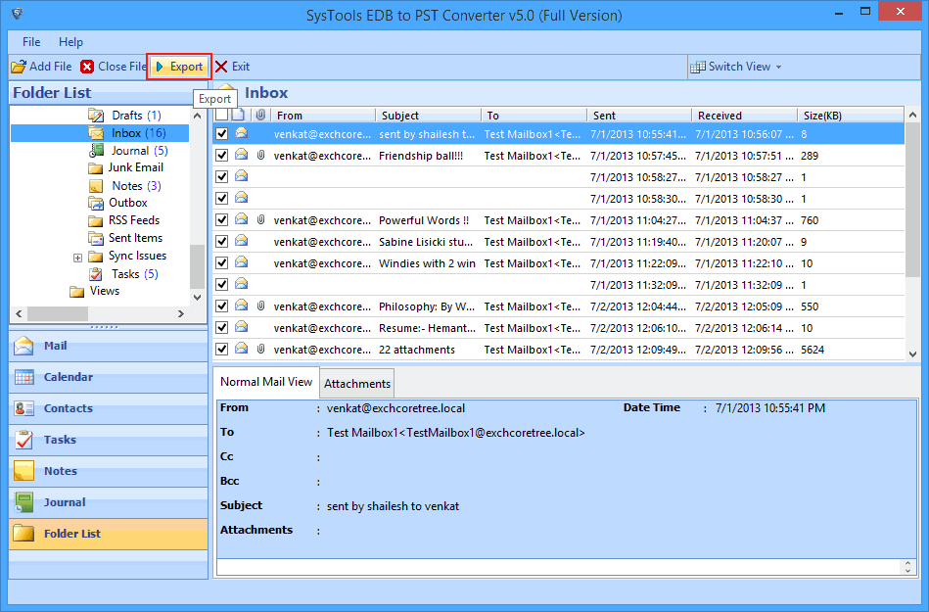Click the email list vertical scrollbar thumb
This screenshot has width=929, height=612.
click(912, 200)
